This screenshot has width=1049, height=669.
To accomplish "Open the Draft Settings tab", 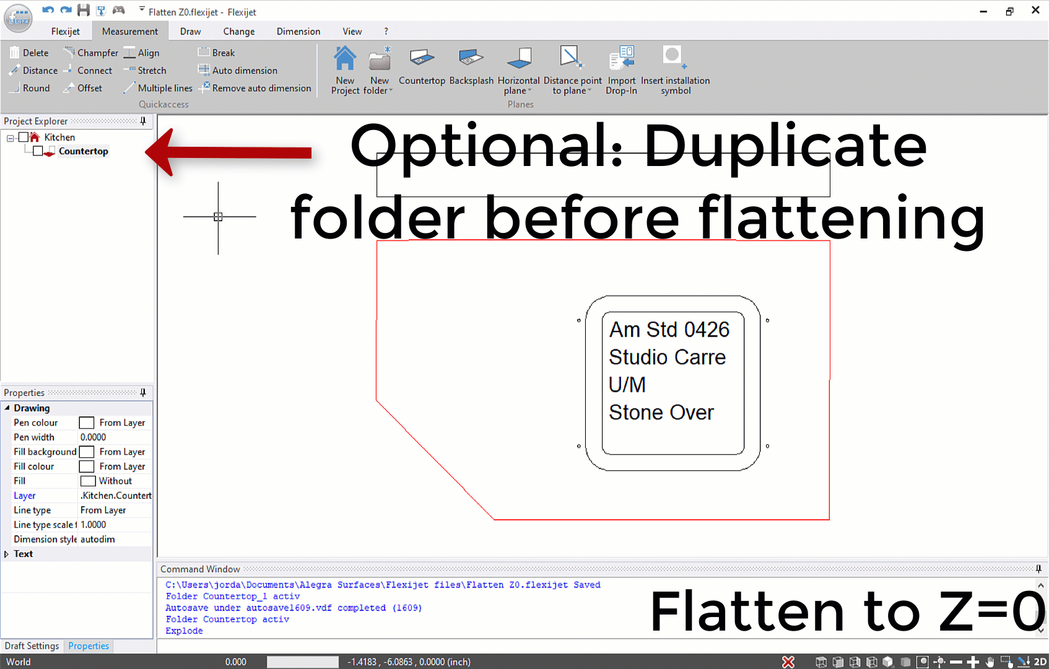I will pyautogui.click(x=32, y=645).
